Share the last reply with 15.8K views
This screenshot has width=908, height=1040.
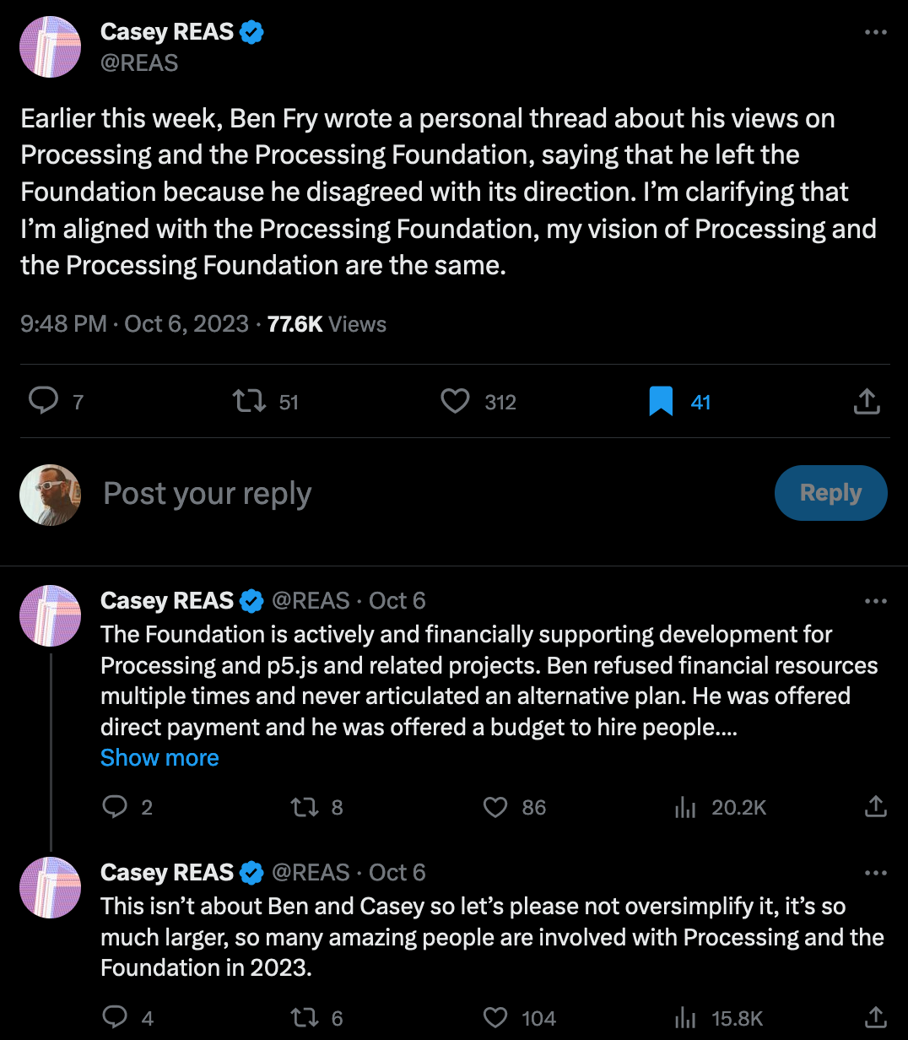876,1018
